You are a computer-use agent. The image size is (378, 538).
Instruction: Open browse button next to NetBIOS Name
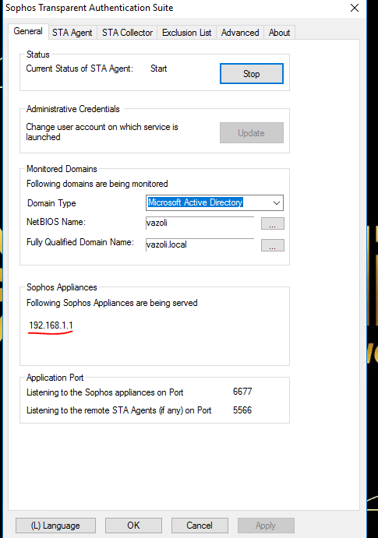(273, 223)
